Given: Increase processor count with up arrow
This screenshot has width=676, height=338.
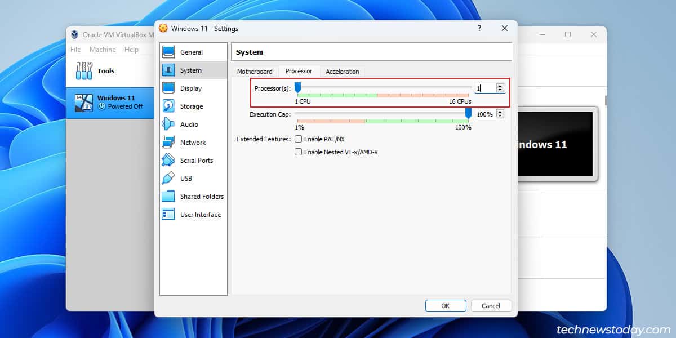Looking at the screenshot, I should 500,86.
